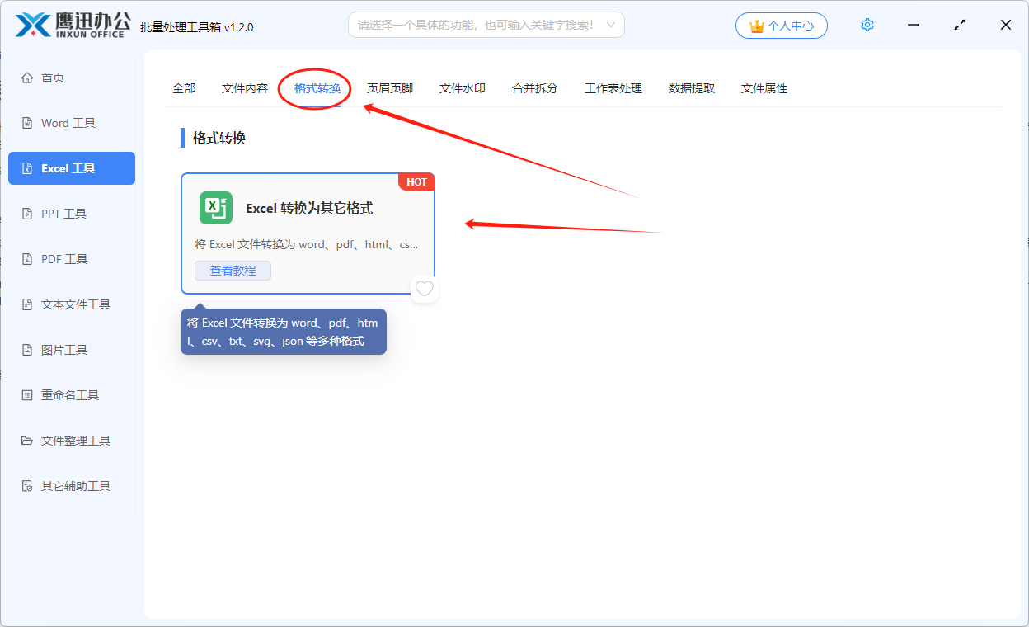
Task: Click the PPT 工具 file icon
Action: 27,214
